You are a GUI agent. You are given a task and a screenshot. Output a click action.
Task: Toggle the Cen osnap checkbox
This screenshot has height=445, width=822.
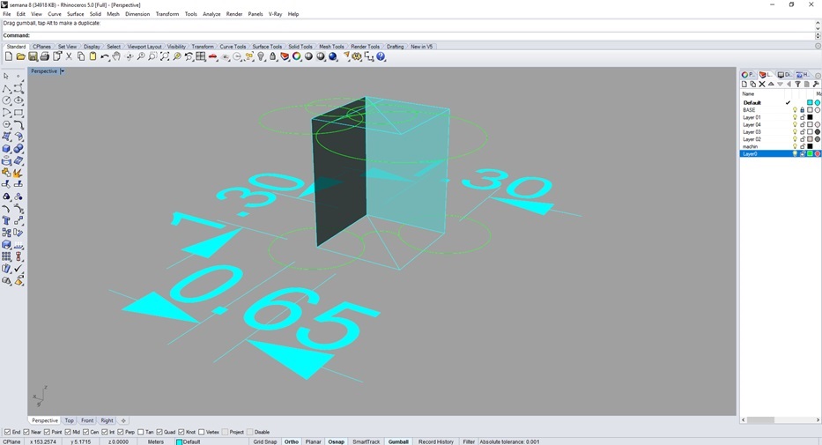[x=85, y=432]
